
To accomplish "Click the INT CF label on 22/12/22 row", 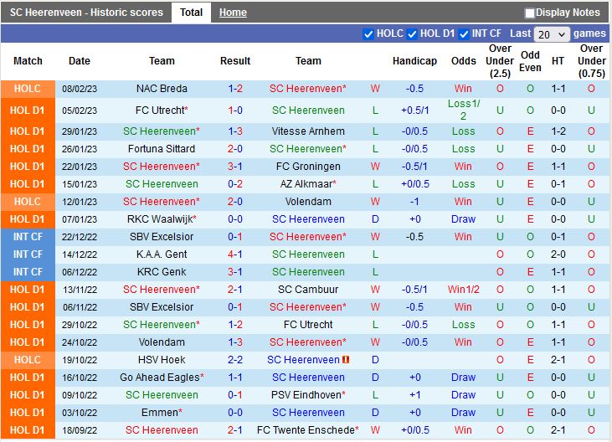I will (28, 237).
